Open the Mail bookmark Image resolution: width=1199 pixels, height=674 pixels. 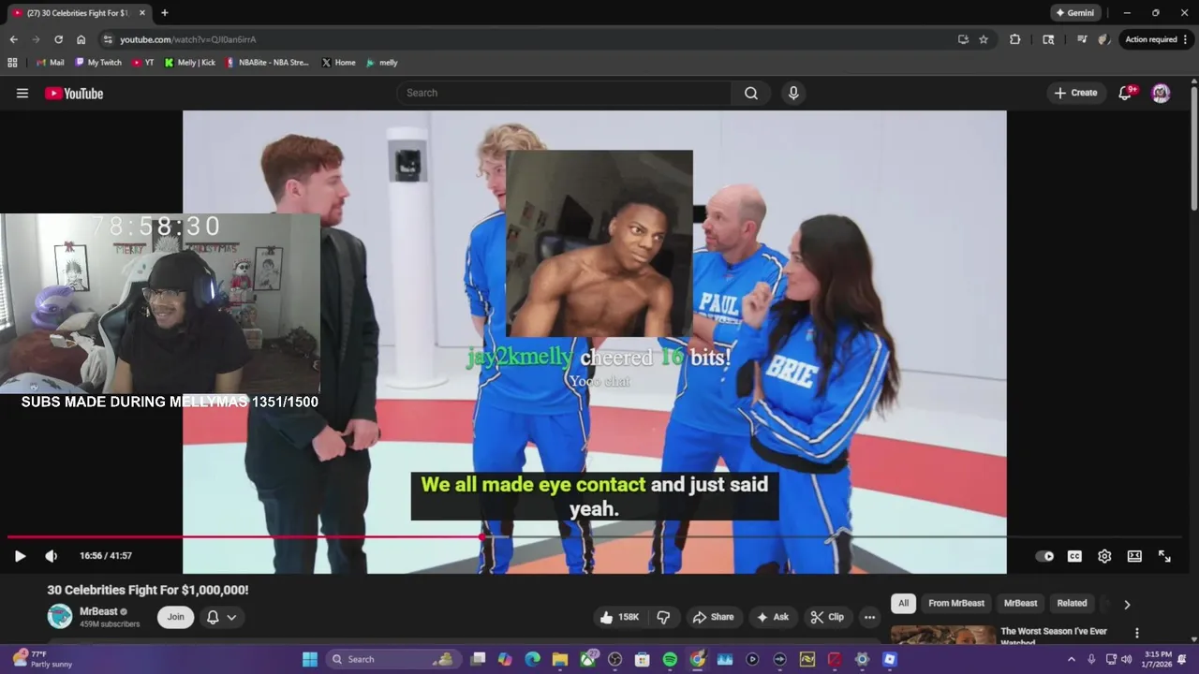[50, 63]
